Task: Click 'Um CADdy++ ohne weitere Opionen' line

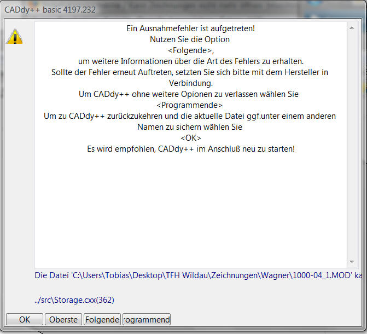Action: pyautogui.click(x=189, y=94)
